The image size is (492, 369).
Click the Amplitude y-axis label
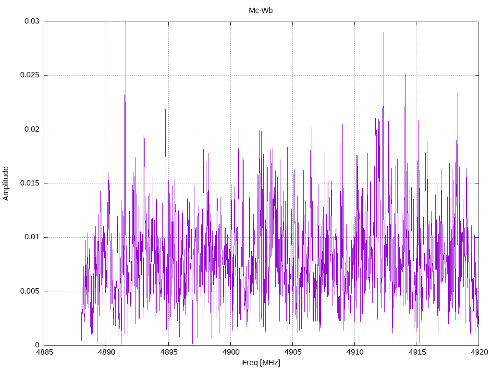point(6,184)
